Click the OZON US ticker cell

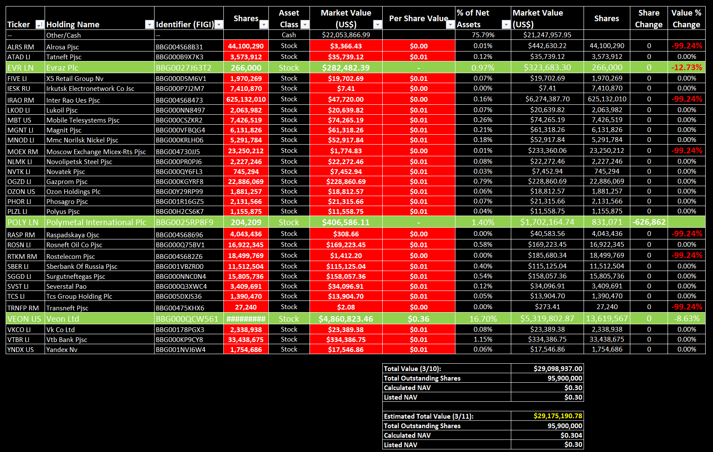point(25,191)
